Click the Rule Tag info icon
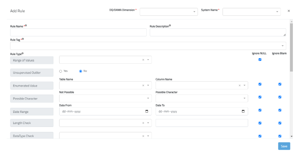This screenshot has width=299, height=156. coord(22,39)
